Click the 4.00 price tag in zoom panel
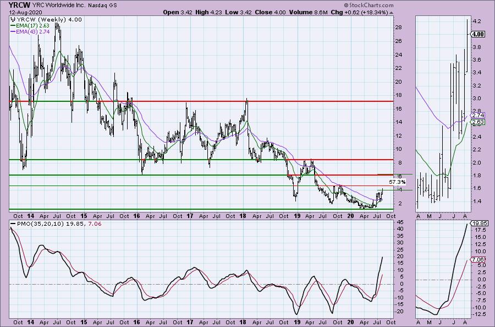Image resolution: width=495 pixels, height=327 pixels. 478,34
